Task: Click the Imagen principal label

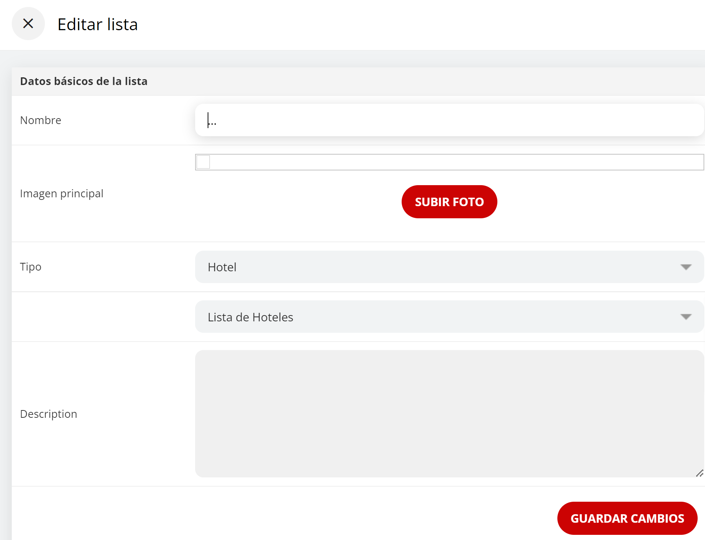Action: coord(61,193)
